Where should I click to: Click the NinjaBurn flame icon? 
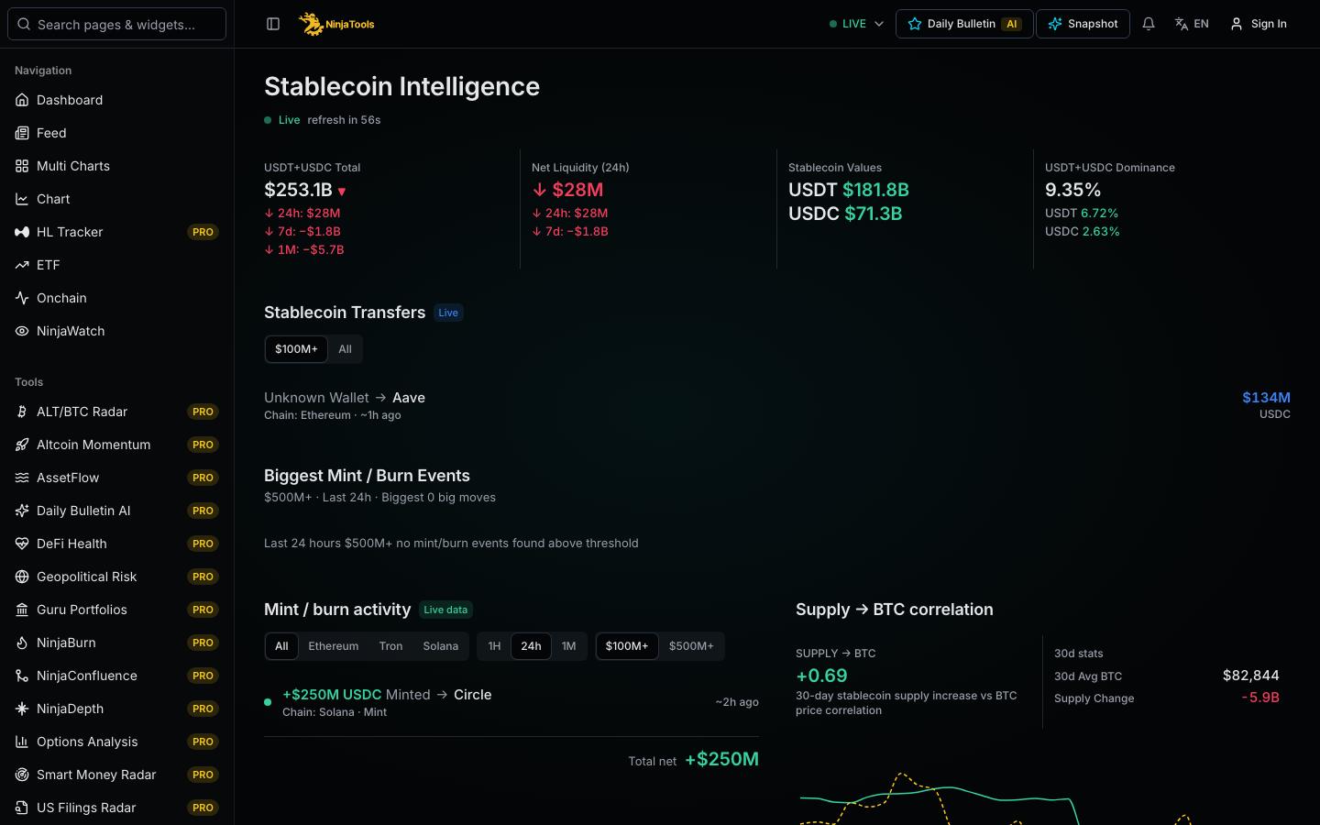[22, 643]
